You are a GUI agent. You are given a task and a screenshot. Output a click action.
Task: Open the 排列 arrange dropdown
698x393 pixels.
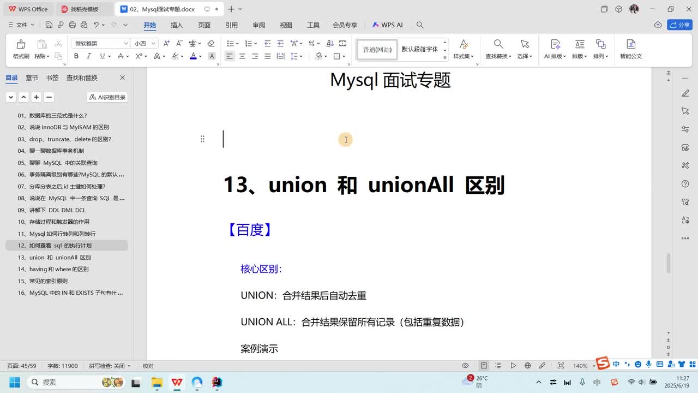pos(600,56)
